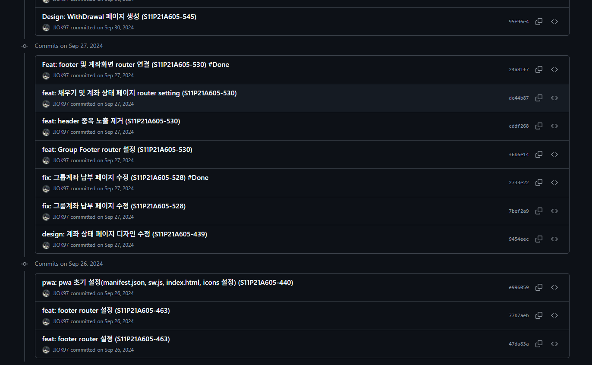Copy full SHA for commit 77b7aeb
The width and height of the screenshot is (592, 365).
click(x=539, y=315)
